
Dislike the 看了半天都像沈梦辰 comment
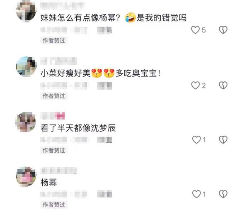pos(223,140)
